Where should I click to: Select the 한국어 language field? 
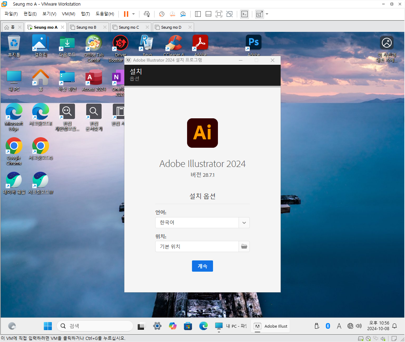point(197,223)
